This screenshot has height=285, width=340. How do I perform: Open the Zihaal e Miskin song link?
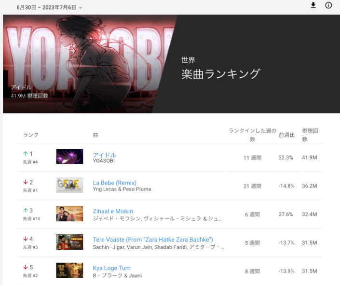click(x=113, y=211)
